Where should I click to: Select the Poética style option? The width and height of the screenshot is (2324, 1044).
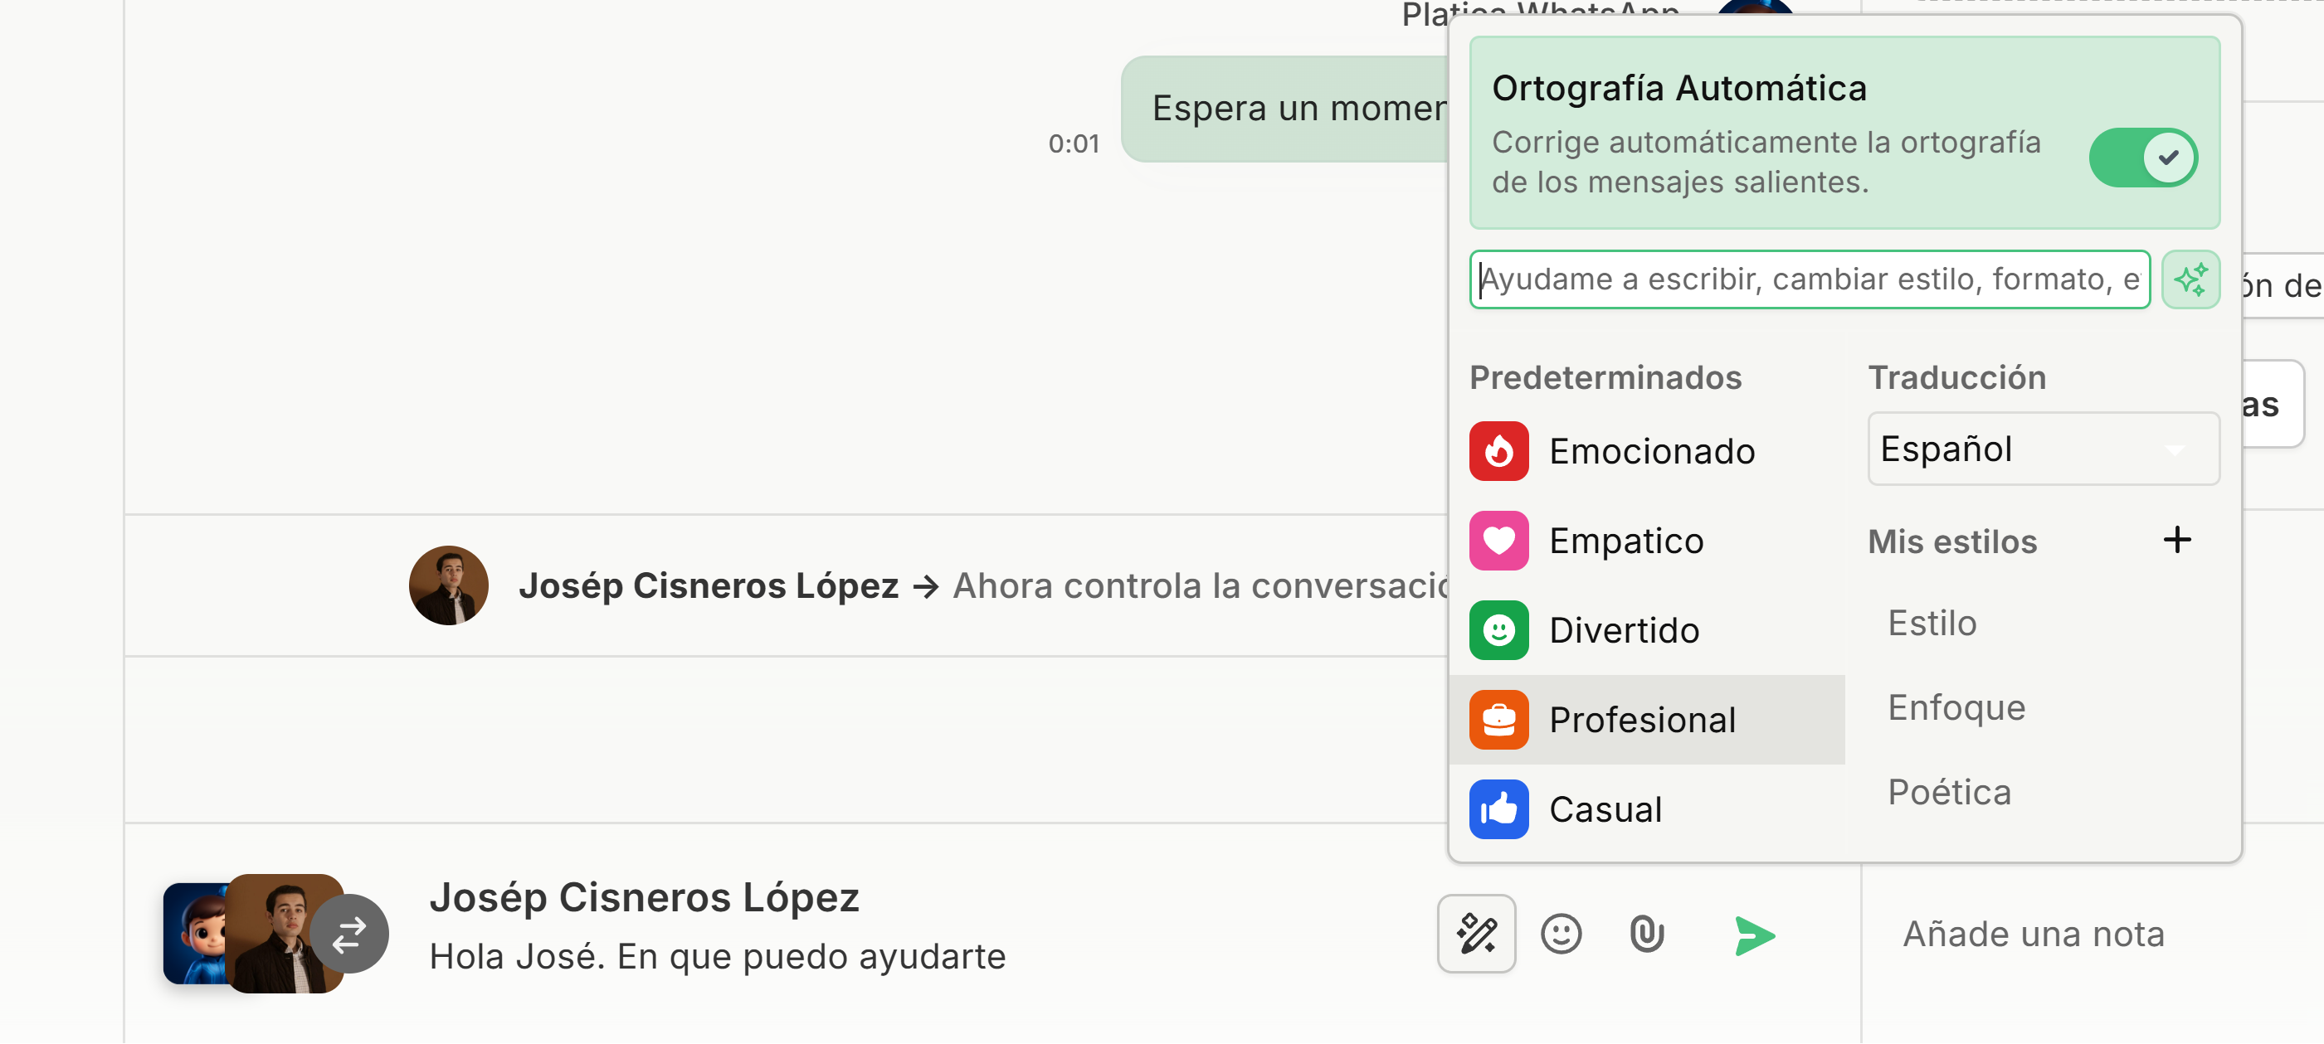[x=1949, y=790]
